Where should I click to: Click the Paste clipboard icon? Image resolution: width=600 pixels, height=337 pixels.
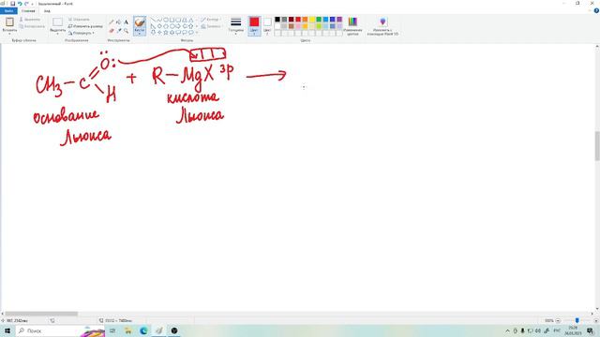tap(9, 22)
